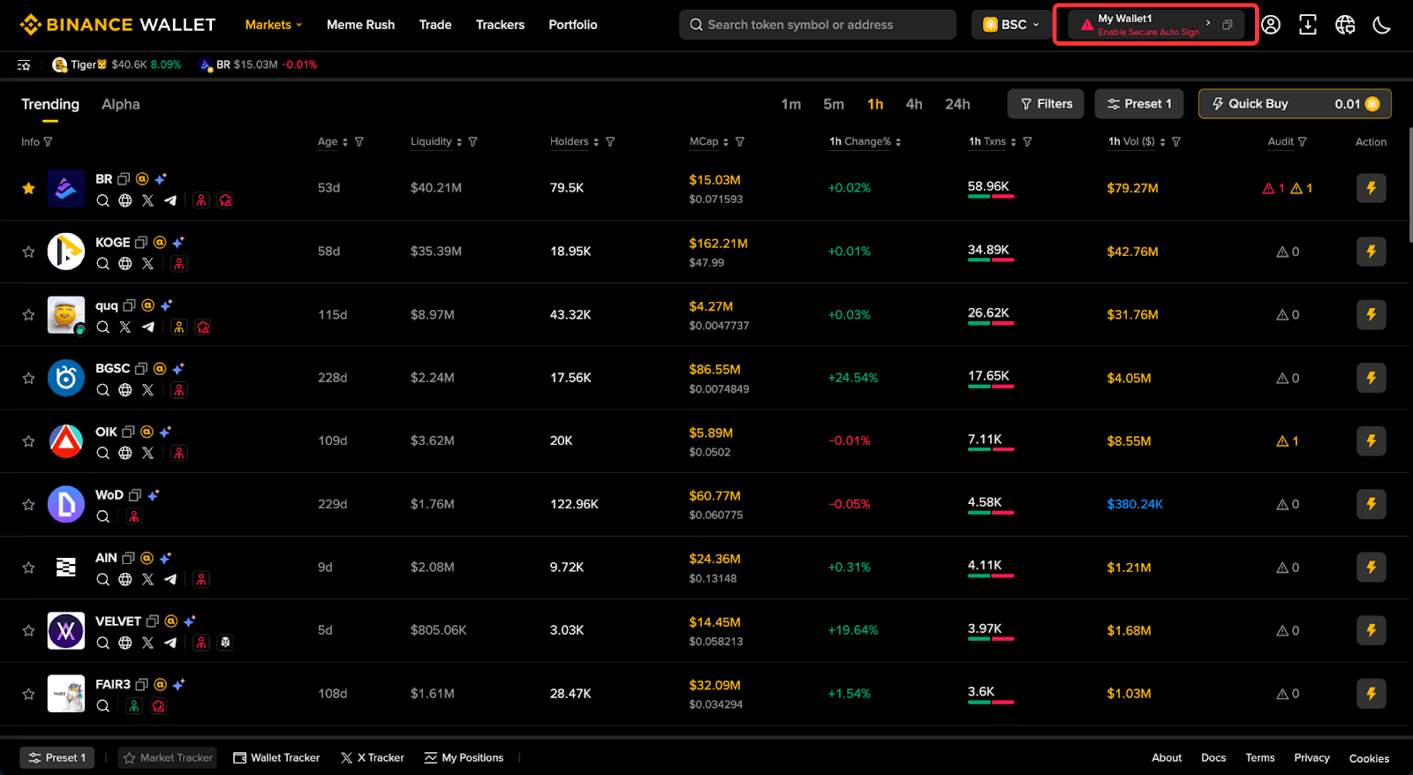The height and width of the screenshot is (775, 1413).
Task: Open the Trade menu item
Action: point(435,25)
